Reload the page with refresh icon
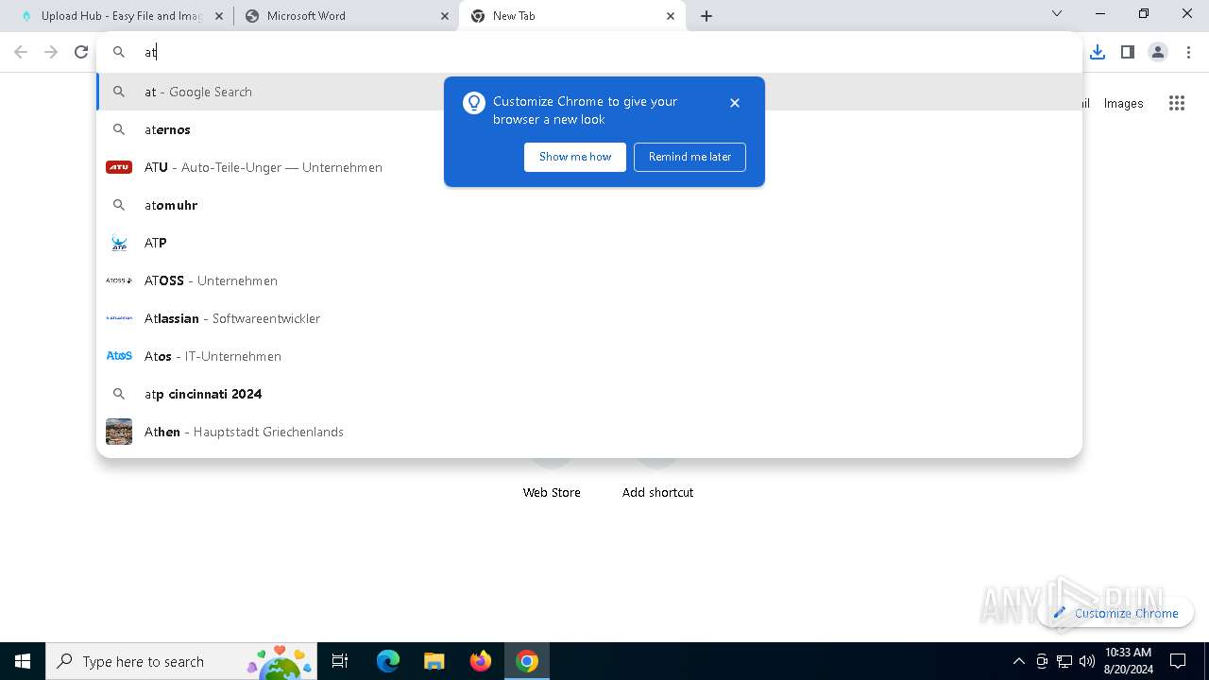The height and width of the screenshot is (680, 1209). point(81,52)
